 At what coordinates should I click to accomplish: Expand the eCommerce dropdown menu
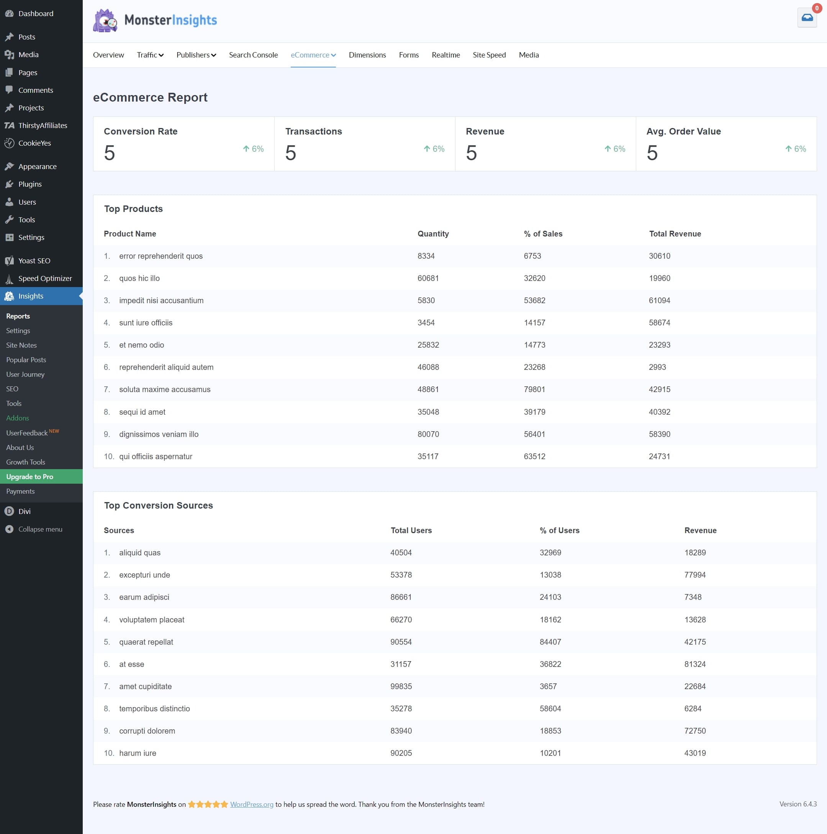click(313, 54)
